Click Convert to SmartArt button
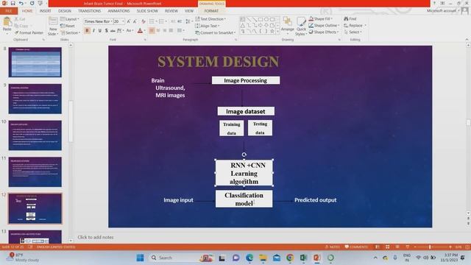This screenshot has height=265, width=471. 216,32
